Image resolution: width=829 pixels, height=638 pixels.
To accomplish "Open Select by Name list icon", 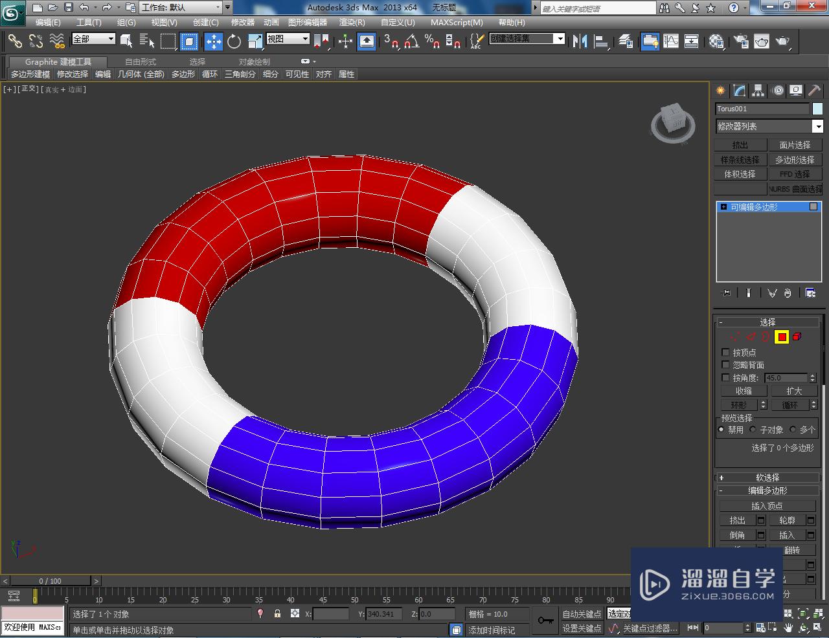I will [147, 41].
